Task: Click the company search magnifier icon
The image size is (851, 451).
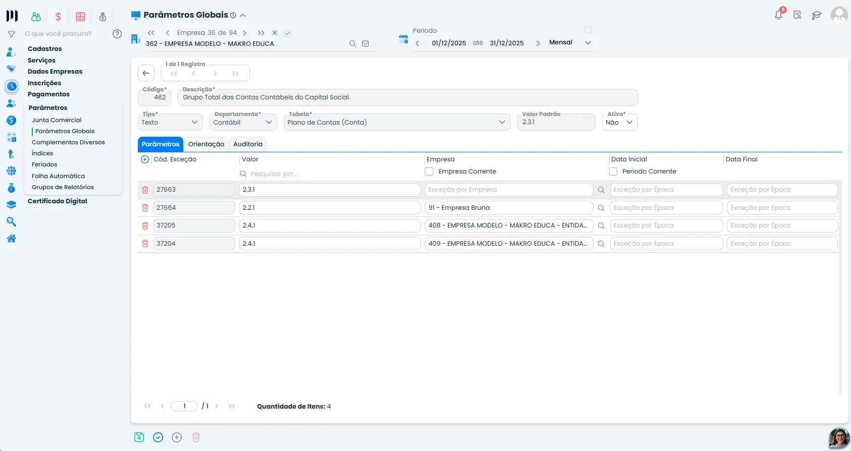Action: (353, 44)
